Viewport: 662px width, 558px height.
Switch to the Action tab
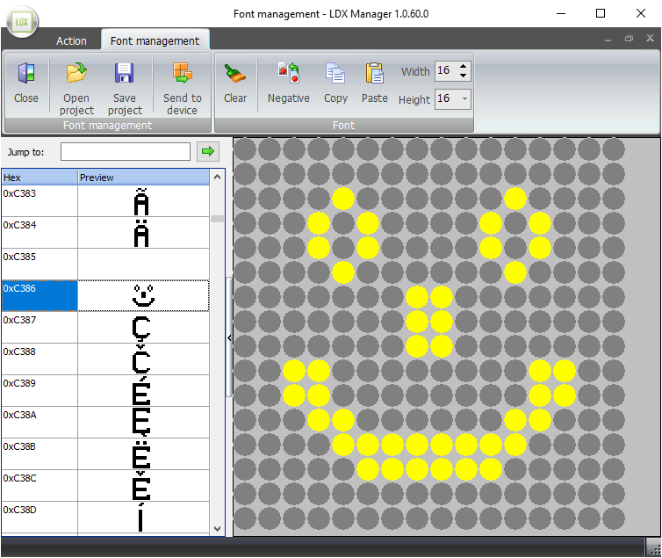(x=71, y=40)
